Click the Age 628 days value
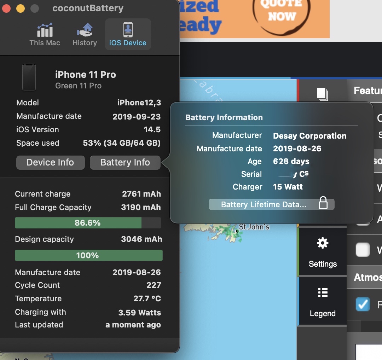 click(x=291, y=161)
